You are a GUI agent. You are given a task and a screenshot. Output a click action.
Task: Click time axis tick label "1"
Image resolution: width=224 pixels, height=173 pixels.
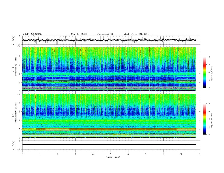[40, 154]
